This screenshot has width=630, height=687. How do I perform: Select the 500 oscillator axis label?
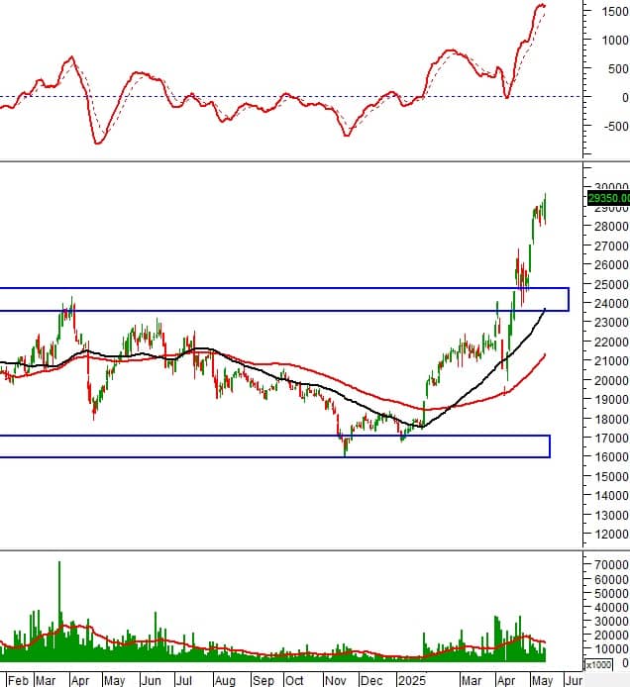619,69
